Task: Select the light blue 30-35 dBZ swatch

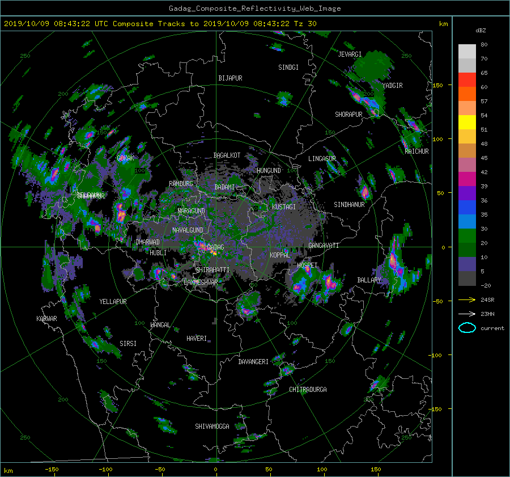Action: (x=467, y=221)
